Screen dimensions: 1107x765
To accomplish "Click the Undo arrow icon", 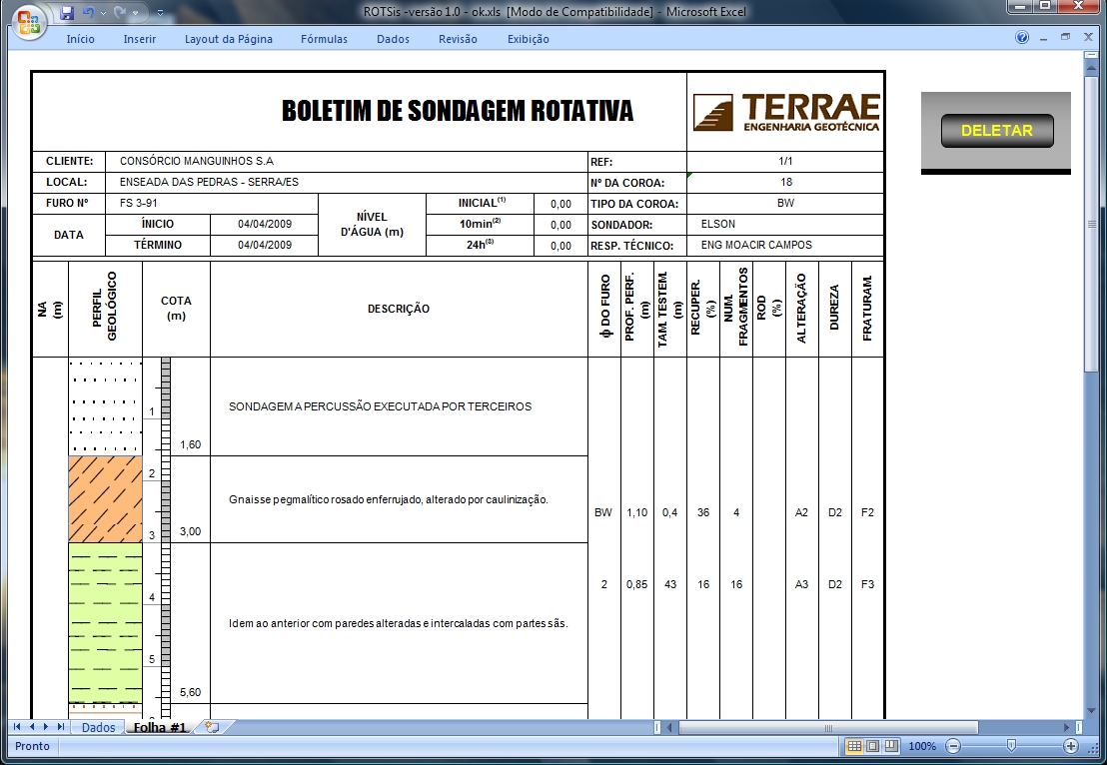I will [88, 13].
